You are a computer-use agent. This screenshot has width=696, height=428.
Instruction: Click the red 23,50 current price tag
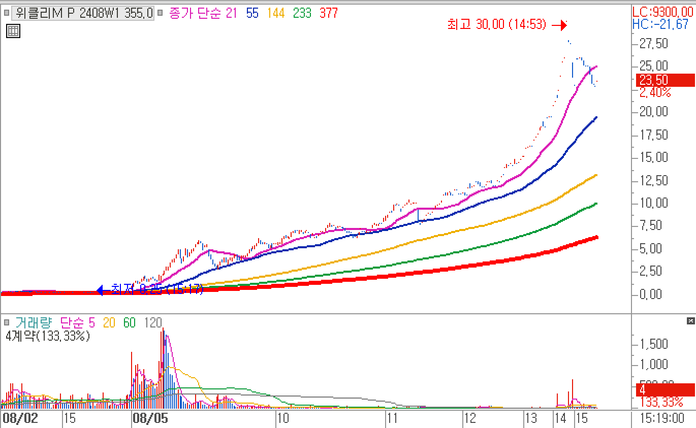(x=665, y=80)
